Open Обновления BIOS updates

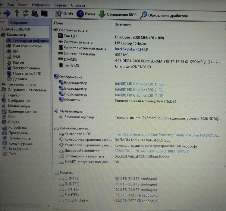tap(117, 14)
